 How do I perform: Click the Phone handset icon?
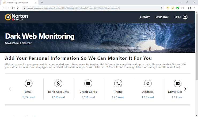click(118, 83)
